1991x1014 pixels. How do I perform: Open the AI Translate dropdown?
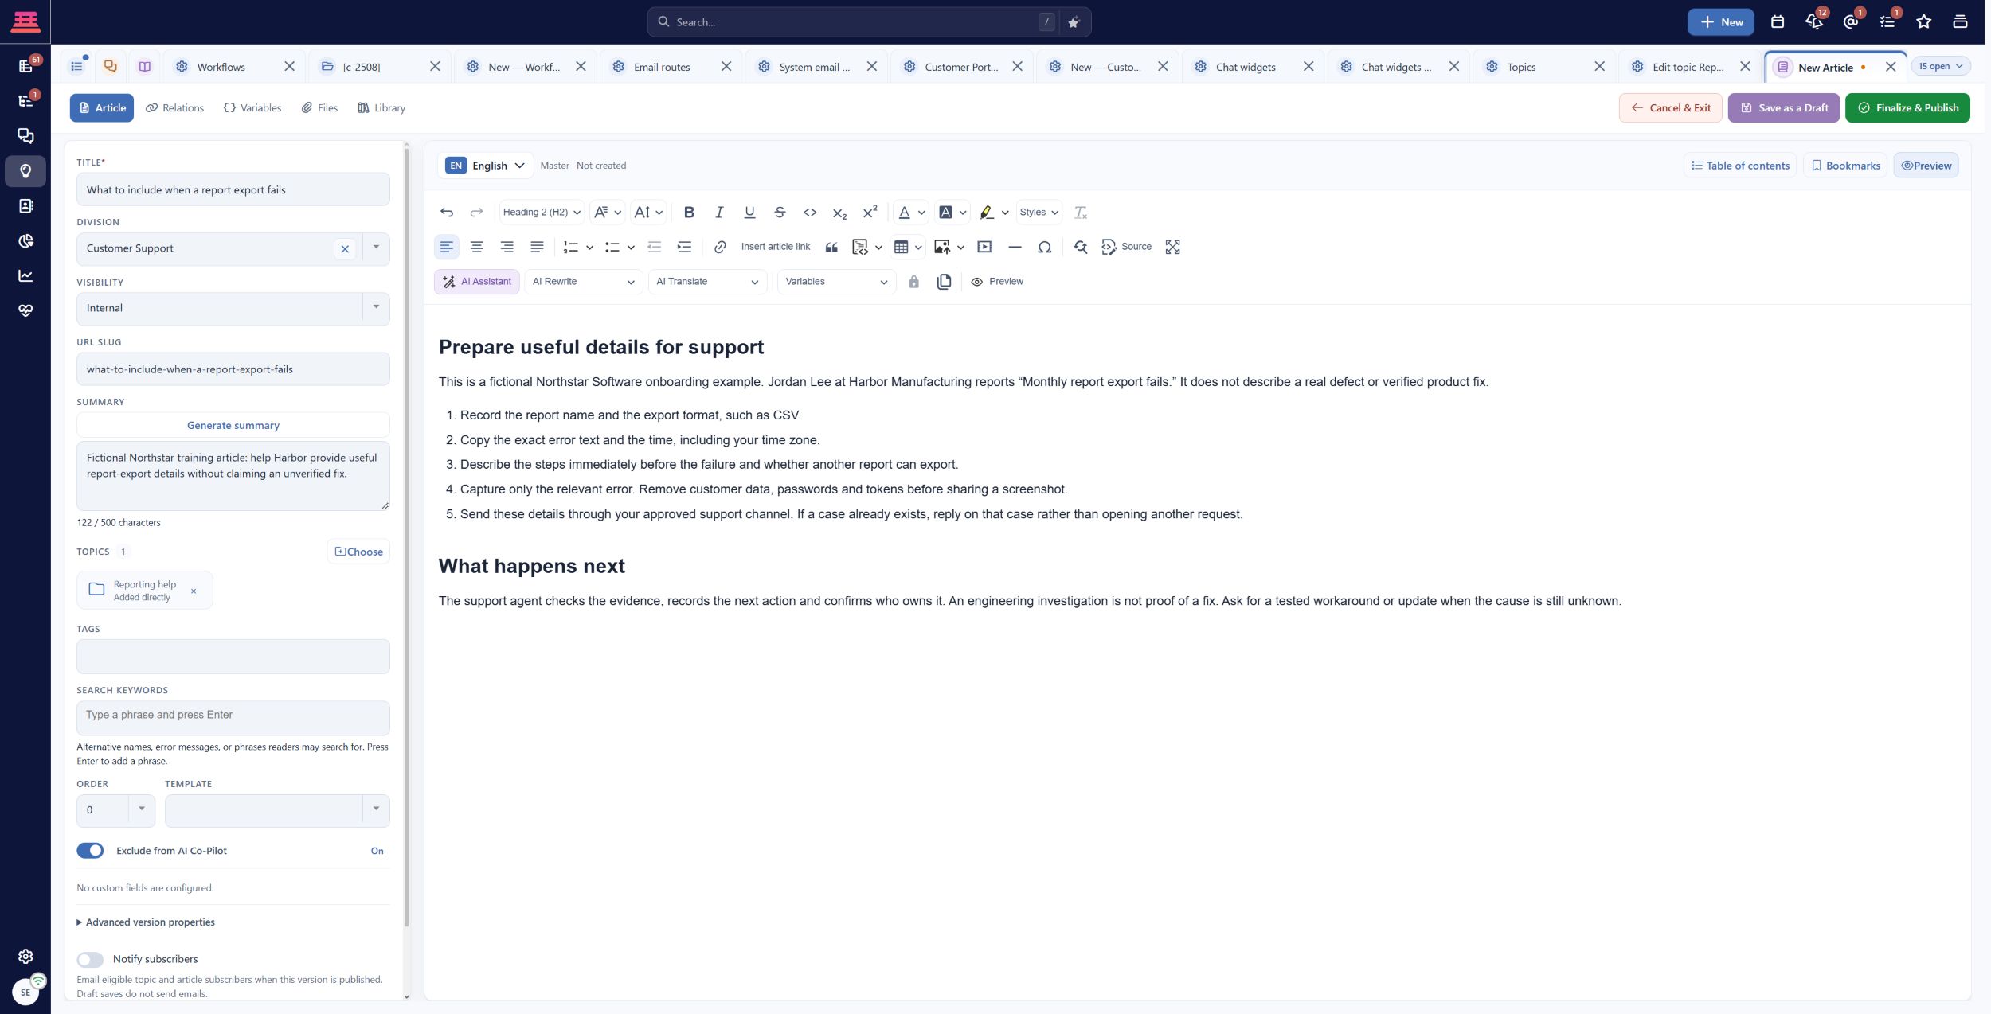(x=707, y=282)
